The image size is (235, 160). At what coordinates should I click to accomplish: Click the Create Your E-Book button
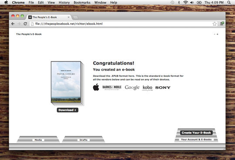point(196,133)
